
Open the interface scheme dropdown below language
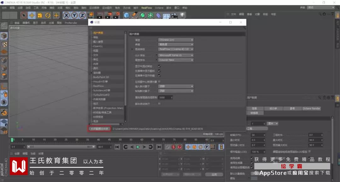176,44
